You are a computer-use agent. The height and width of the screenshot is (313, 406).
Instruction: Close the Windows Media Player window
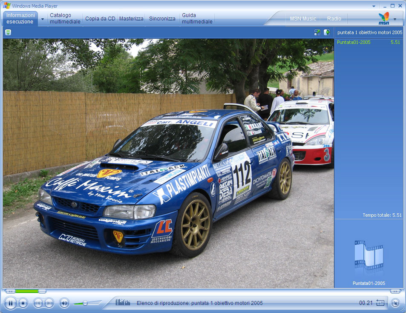[x=400, y=6]
